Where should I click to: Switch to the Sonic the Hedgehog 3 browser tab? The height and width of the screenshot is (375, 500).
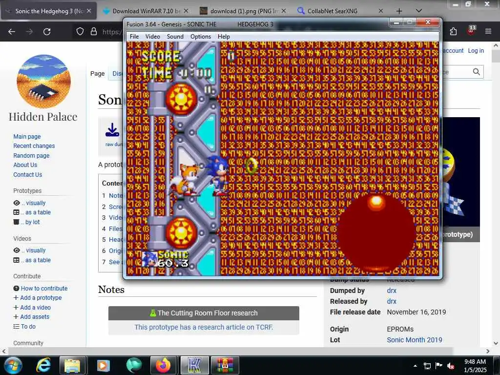coord(49,11)
